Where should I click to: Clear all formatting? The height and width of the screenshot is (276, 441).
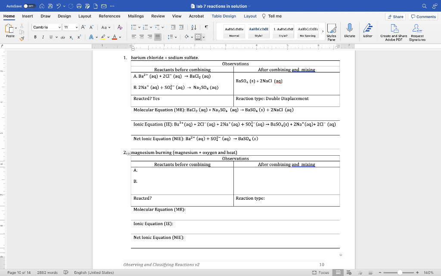pyautogui.click(x=120, y=27)
